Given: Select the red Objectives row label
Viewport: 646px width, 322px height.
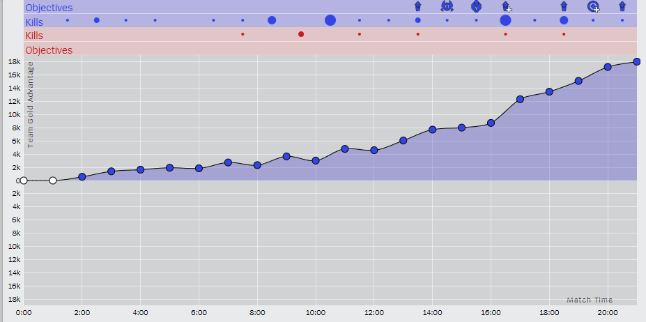Looking at the screenshot, I should click(49, 50).
